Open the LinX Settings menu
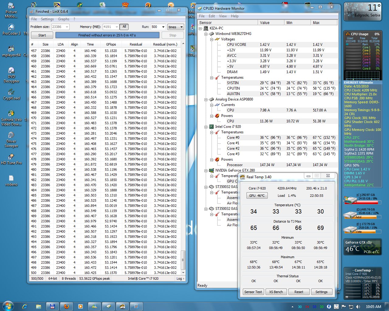 [47, 19]
